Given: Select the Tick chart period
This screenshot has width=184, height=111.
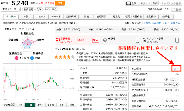Looking at the screenshot, I should coord(20,105).
